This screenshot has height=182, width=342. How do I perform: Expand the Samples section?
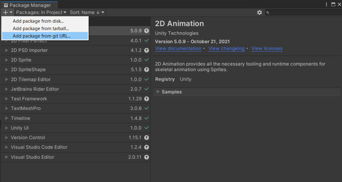tap(158, 92)
